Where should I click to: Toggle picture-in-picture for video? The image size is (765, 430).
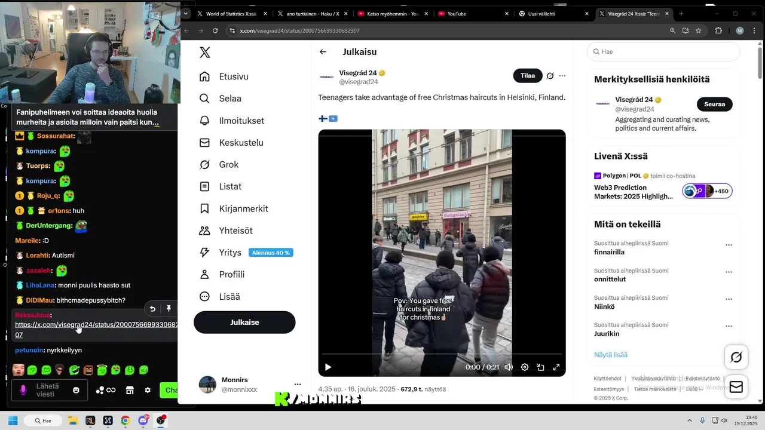(540, 367)
